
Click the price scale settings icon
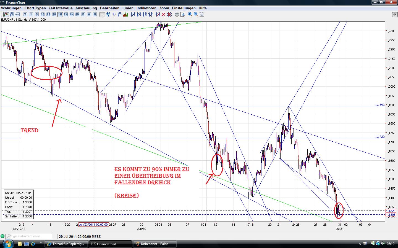(120, 14)
